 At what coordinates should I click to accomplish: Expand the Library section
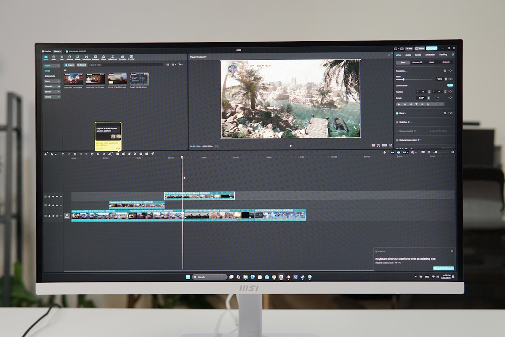click(52, 97)
